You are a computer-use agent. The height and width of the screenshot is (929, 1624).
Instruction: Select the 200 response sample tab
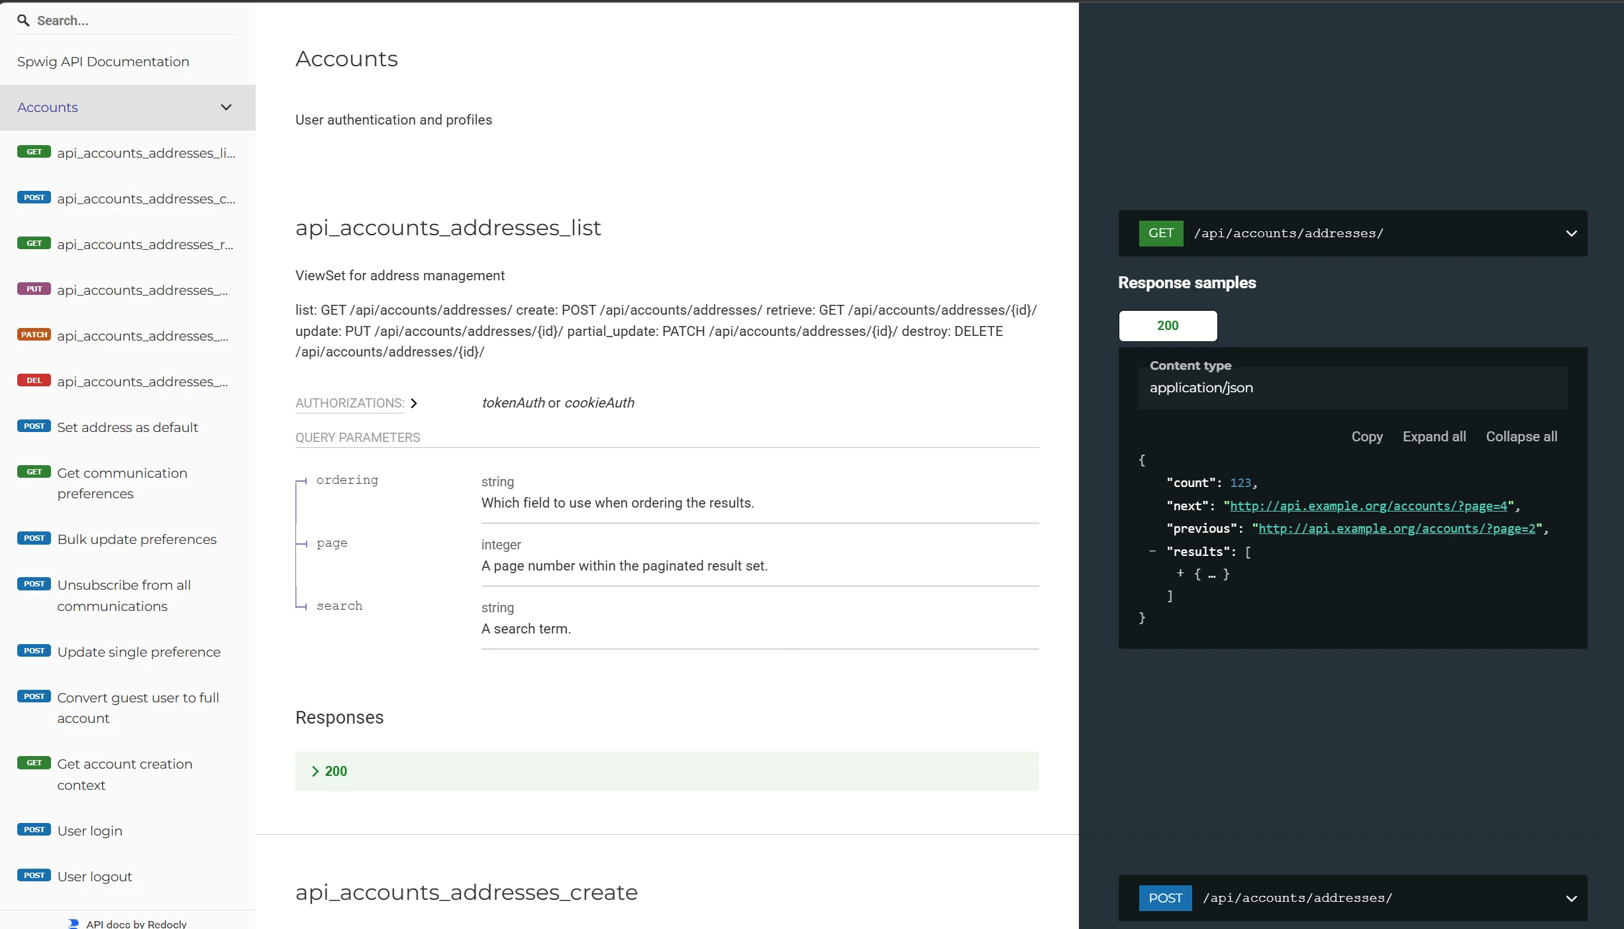1168,326
